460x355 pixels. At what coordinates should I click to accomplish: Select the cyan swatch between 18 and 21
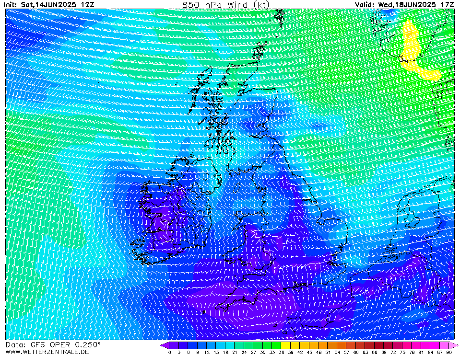(230, 345)
